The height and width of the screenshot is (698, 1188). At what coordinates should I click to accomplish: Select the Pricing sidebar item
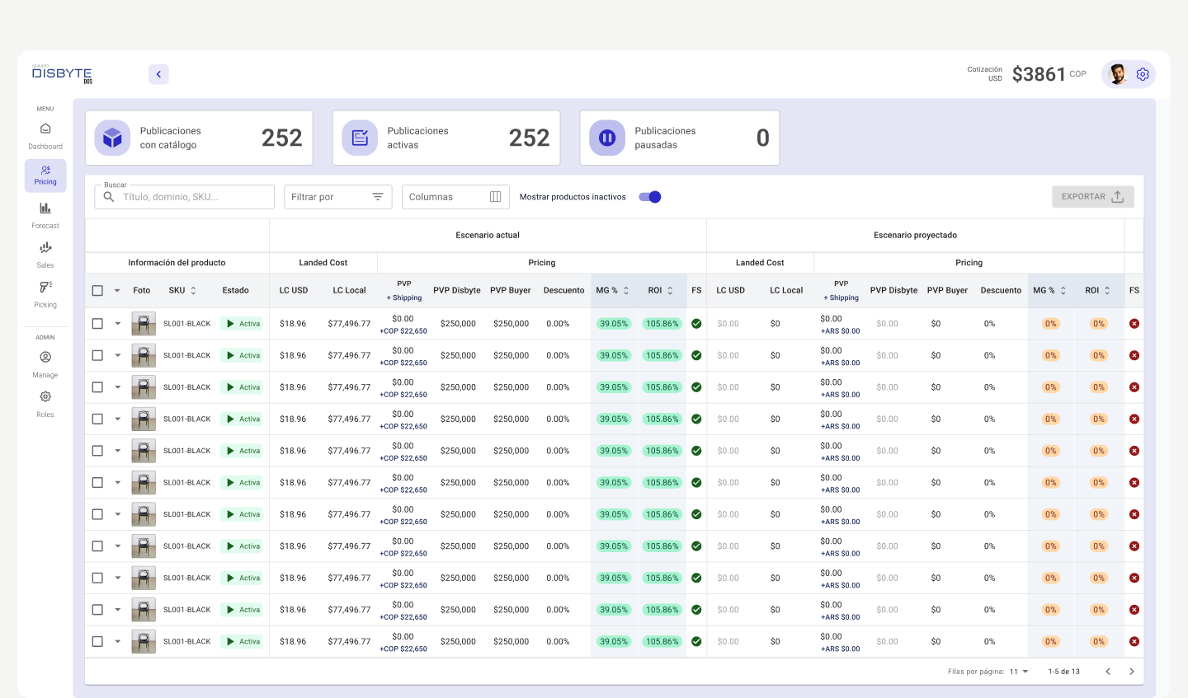pos(45,176)
